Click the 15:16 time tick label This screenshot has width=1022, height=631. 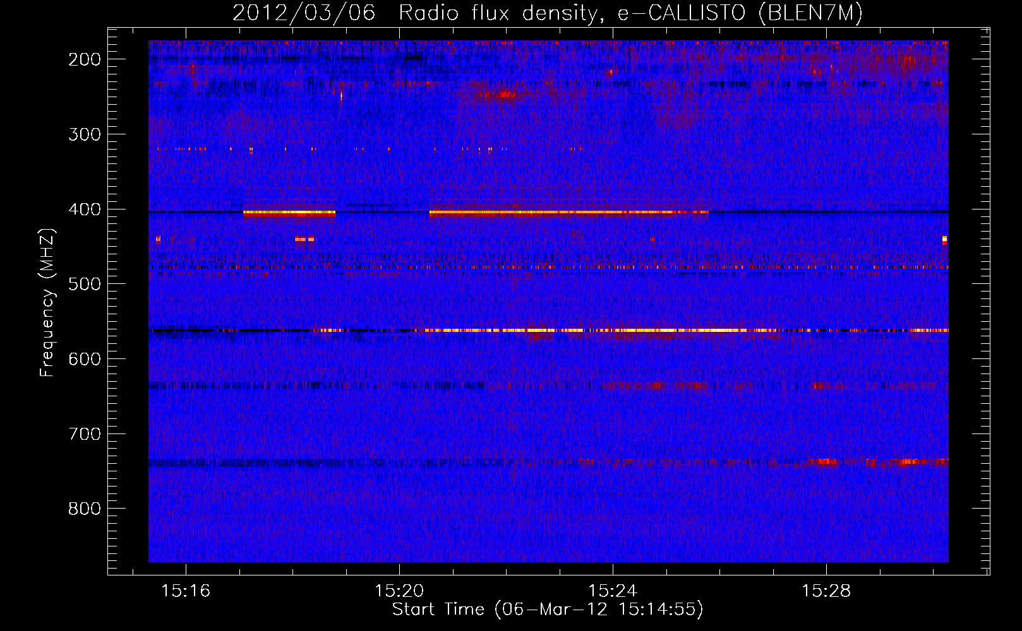186,591
